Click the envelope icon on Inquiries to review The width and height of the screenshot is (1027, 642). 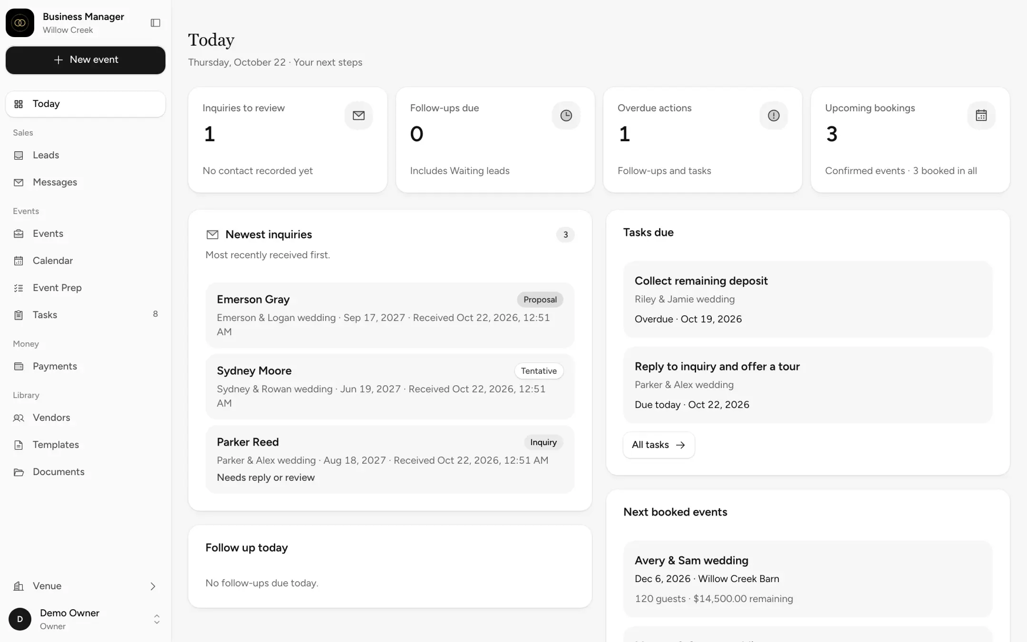(x=358, y=116)
